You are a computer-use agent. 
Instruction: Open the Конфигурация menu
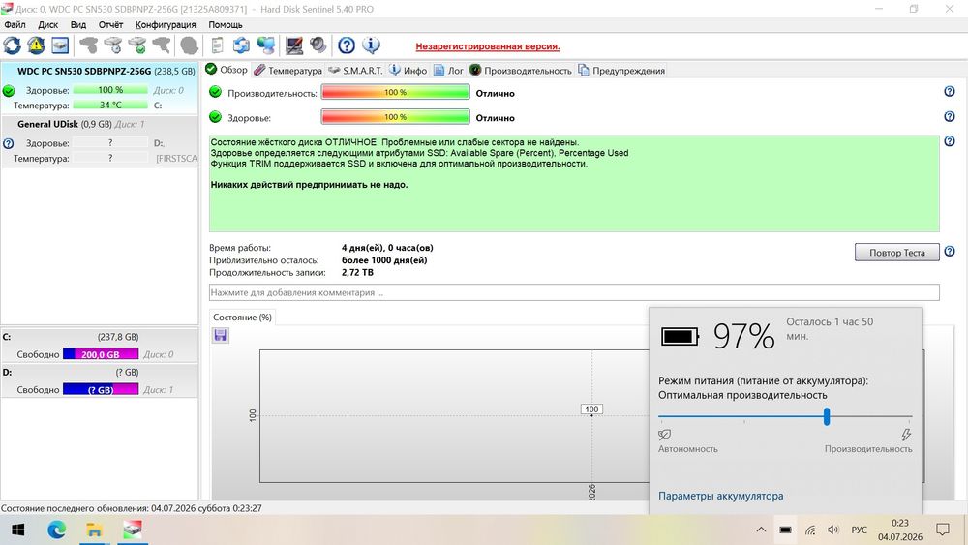tap(166, 25)
